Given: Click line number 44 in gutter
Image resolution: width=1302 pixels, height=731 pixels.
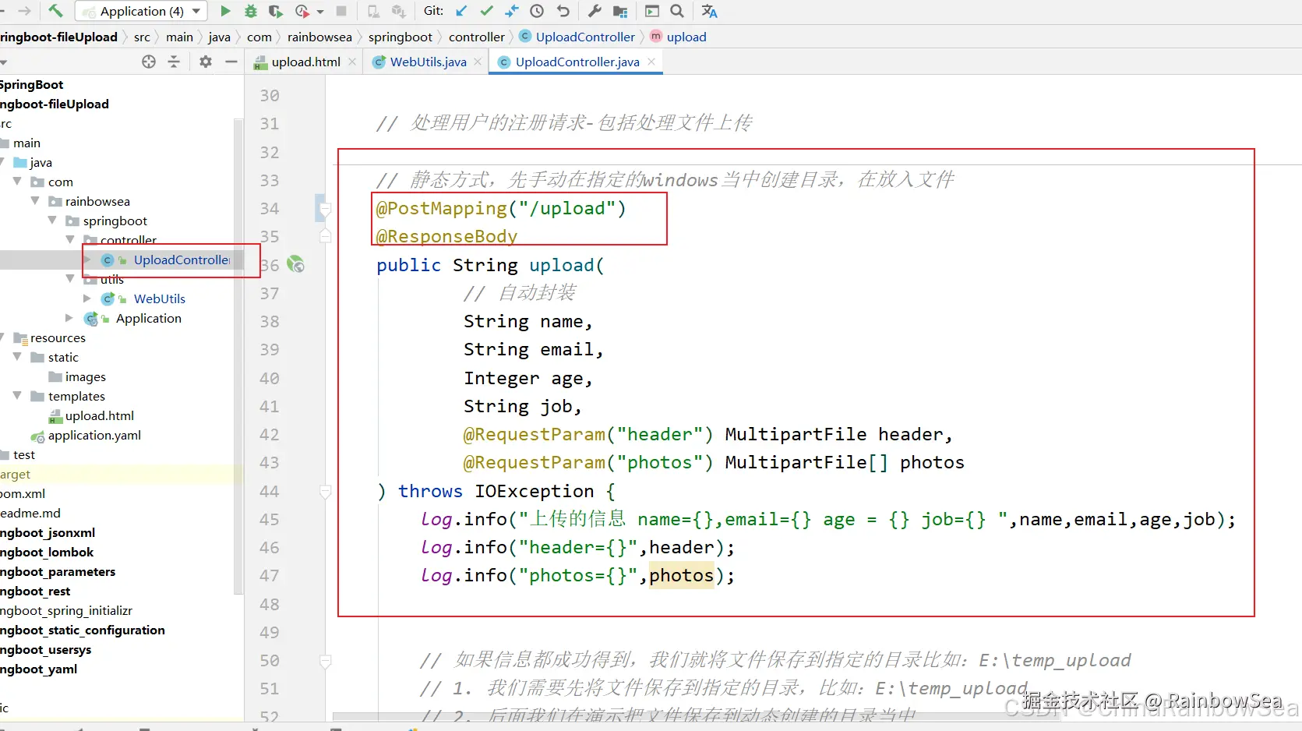Looking at the screenshot, I should (270, 491).
